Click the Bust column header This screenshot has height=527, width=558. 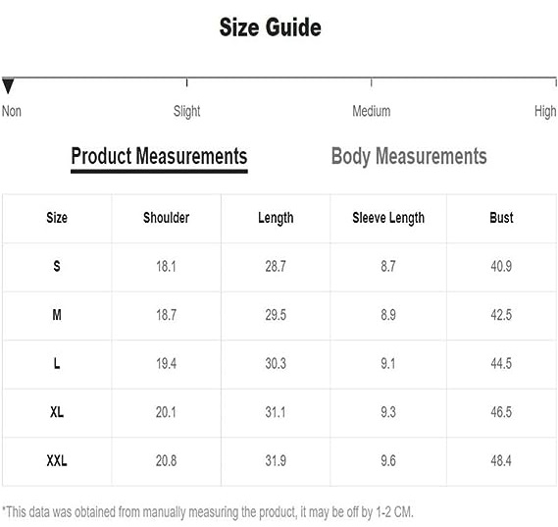point(501,218)
